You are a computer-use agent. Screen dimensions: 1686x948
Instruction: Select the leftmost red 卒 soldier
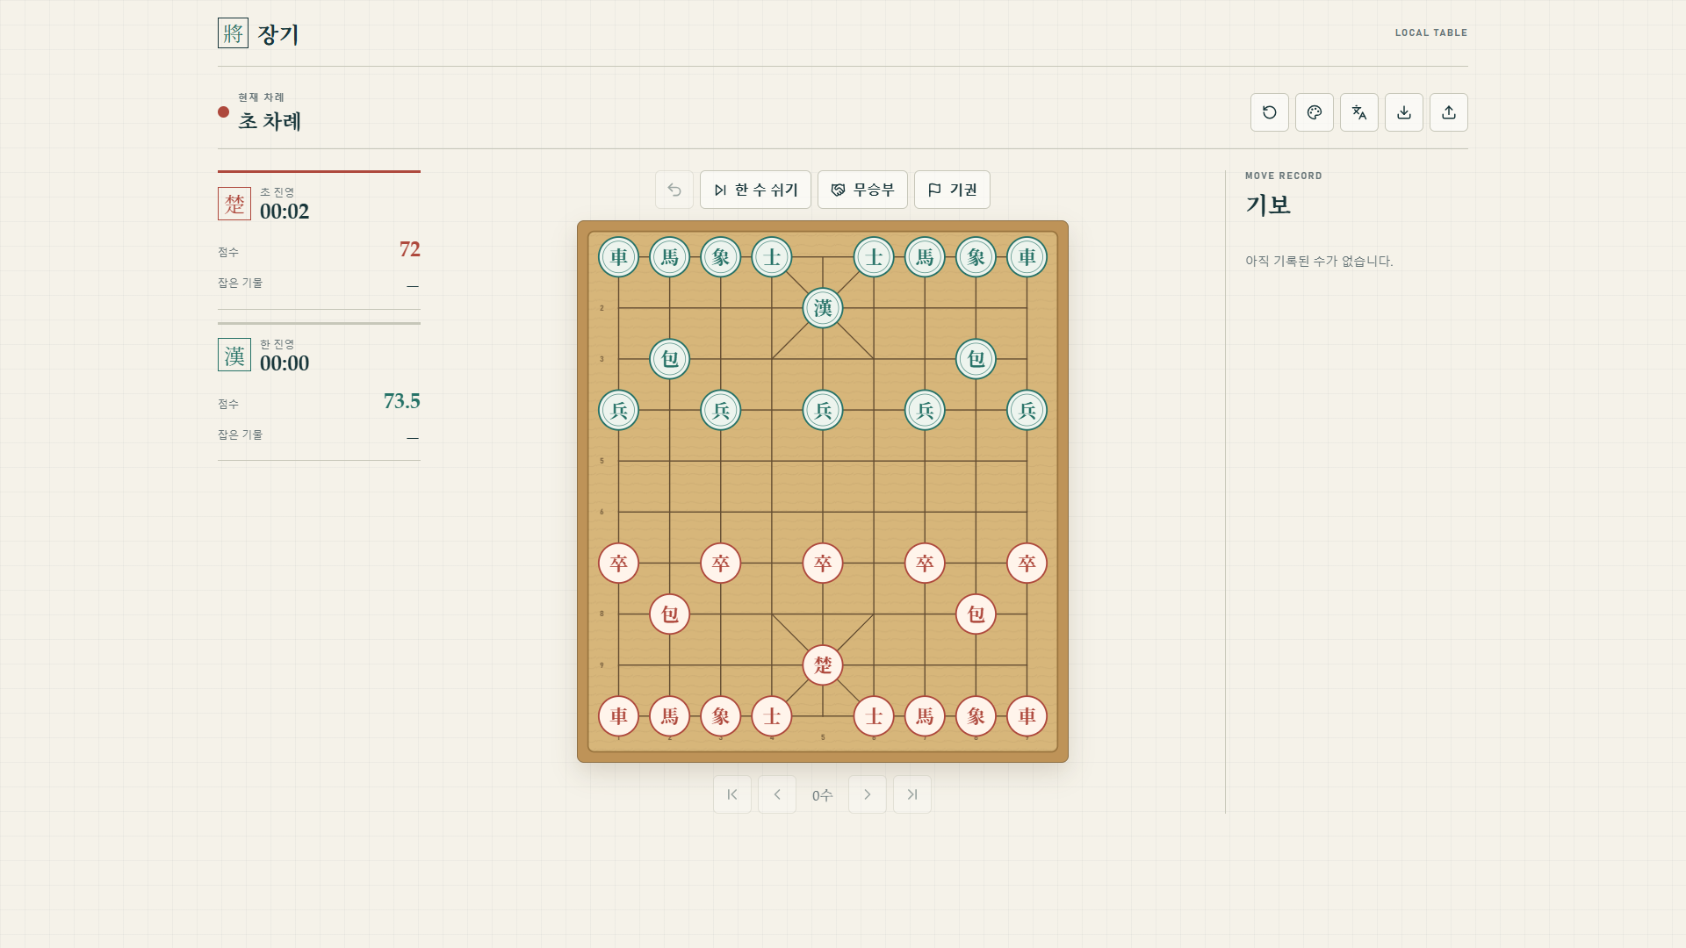click(618, 563)
